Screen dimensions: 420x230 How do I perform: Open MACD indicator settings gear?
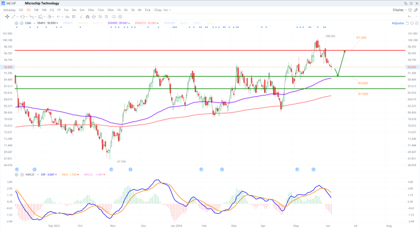[x=16, y=174]
